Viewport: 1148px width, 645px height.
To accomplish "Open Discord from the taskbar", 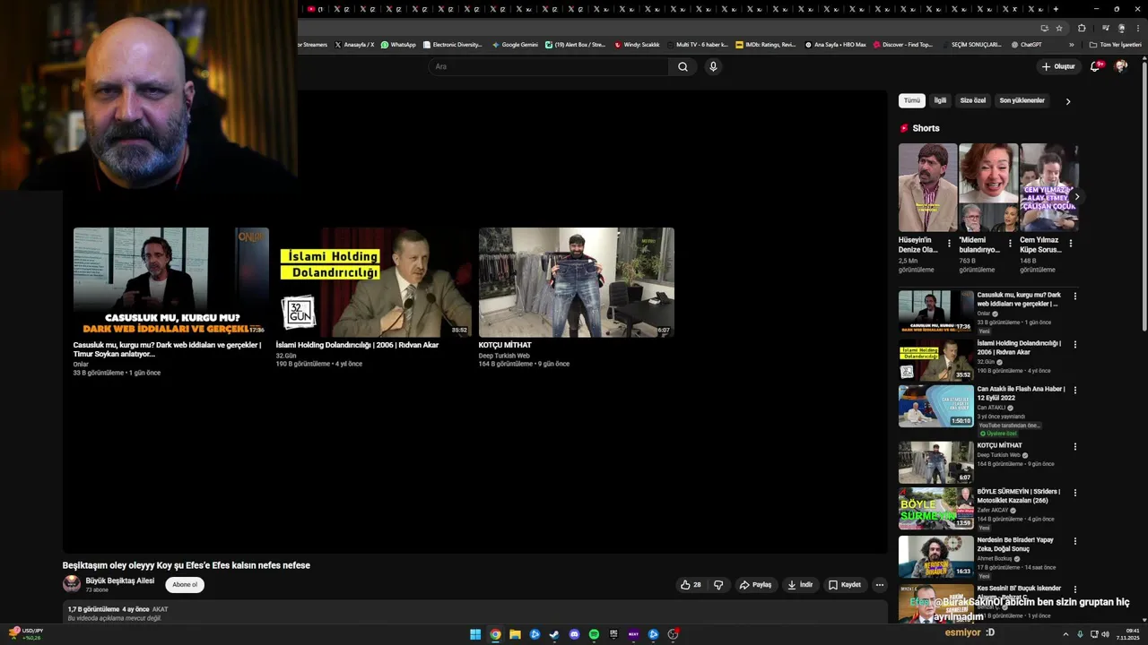I will [574, 634].
